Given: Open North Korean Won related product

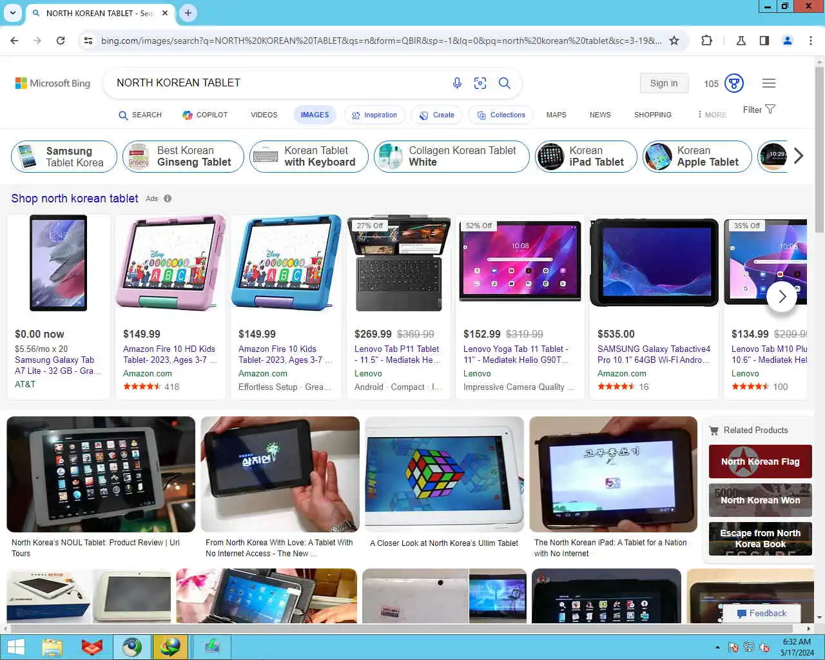Looking at the screenshot, I should pyautogui.click(x=761, y=500).
